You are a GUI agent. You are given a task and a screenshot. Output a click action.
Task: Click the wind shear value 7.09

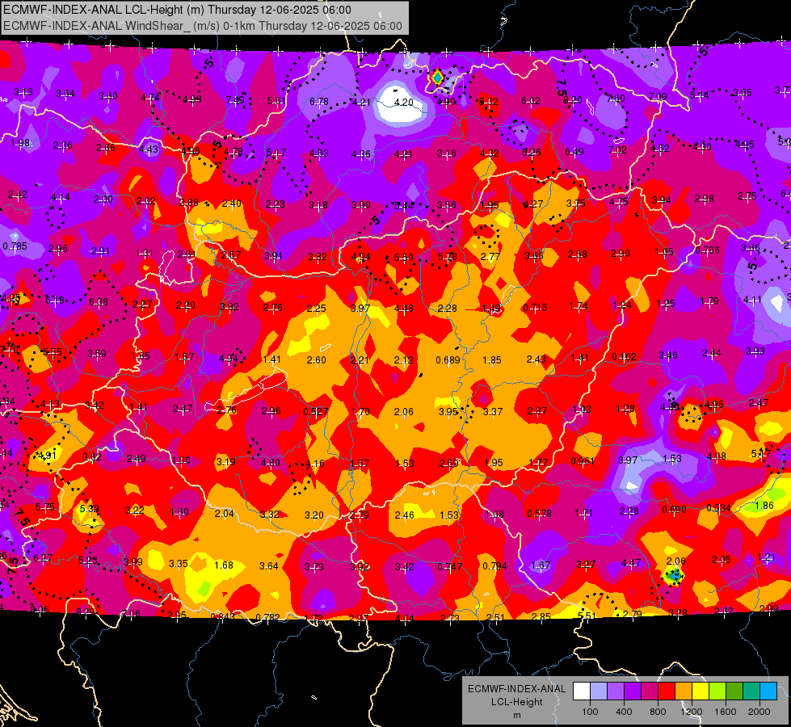[658, 96]
